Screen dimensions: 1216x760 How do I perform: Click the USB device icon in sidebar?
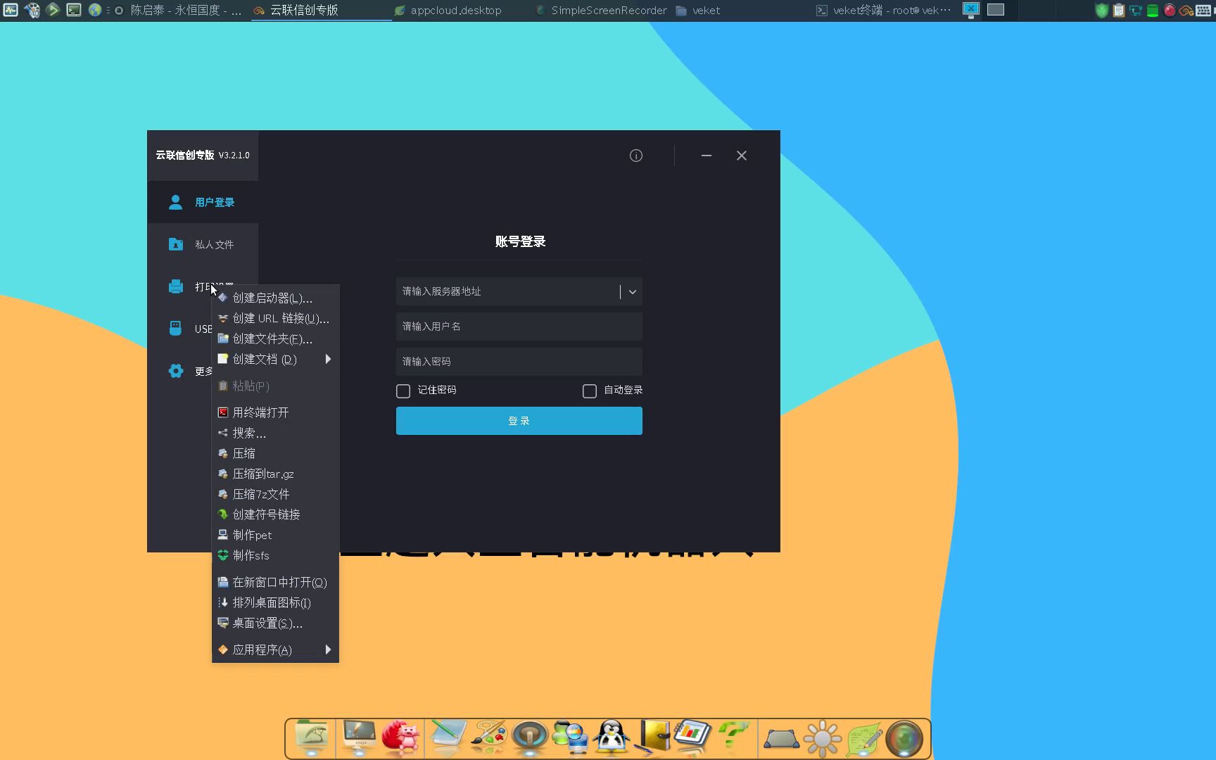[176, 329]
